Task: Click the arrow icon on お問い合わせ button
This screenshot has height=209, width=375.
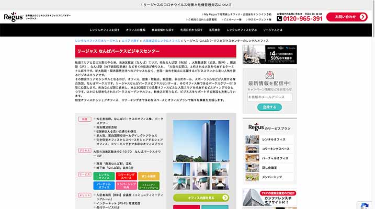Action: click(x=362, y=17)
